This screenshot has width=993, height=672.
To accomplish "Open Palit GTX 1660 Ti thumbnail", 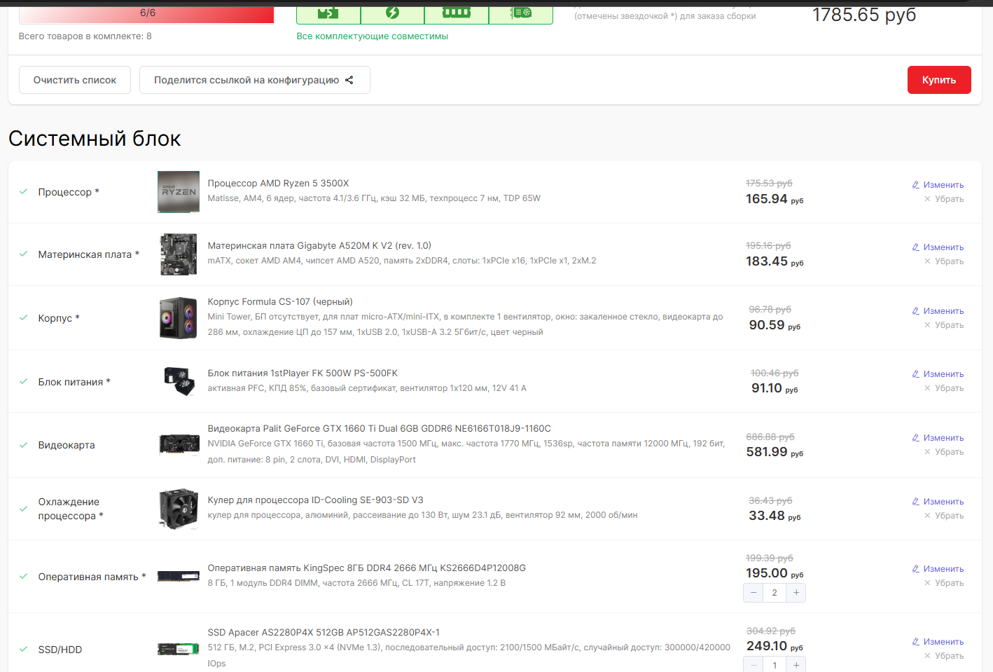I will [x=179, y=445].
